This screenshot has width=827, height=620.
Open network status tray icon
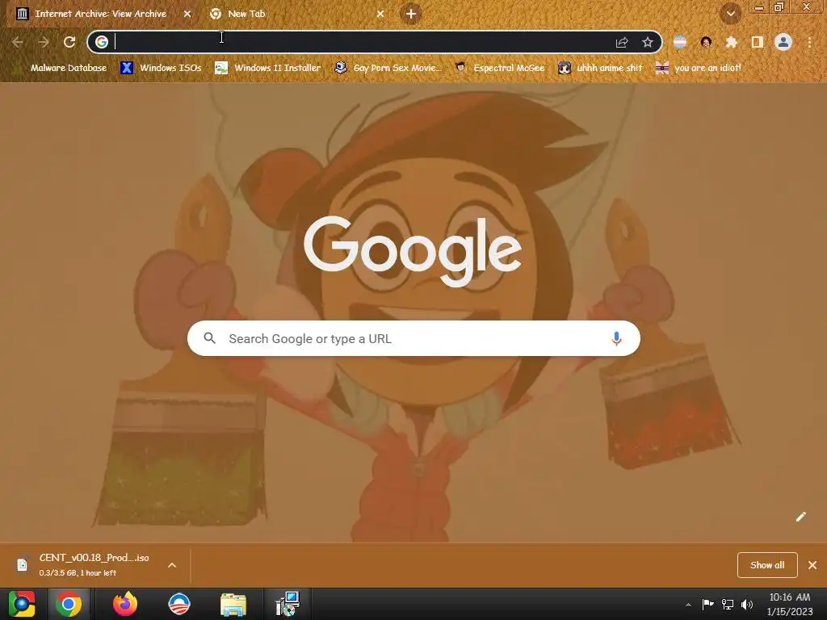[728, 604]
